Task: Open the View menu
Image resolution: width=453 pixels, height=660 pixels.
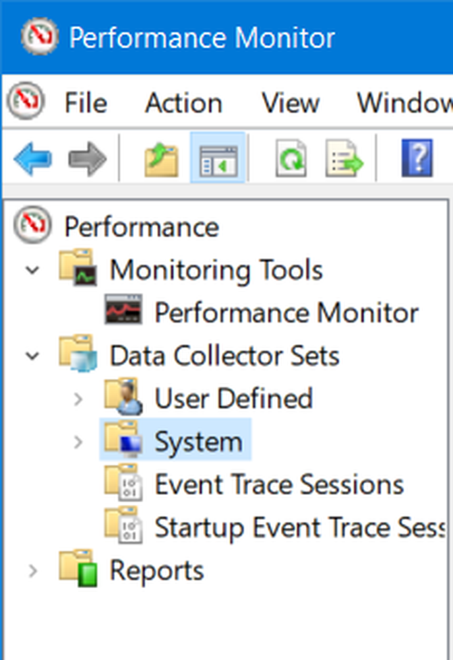Action: coord(291,103)
